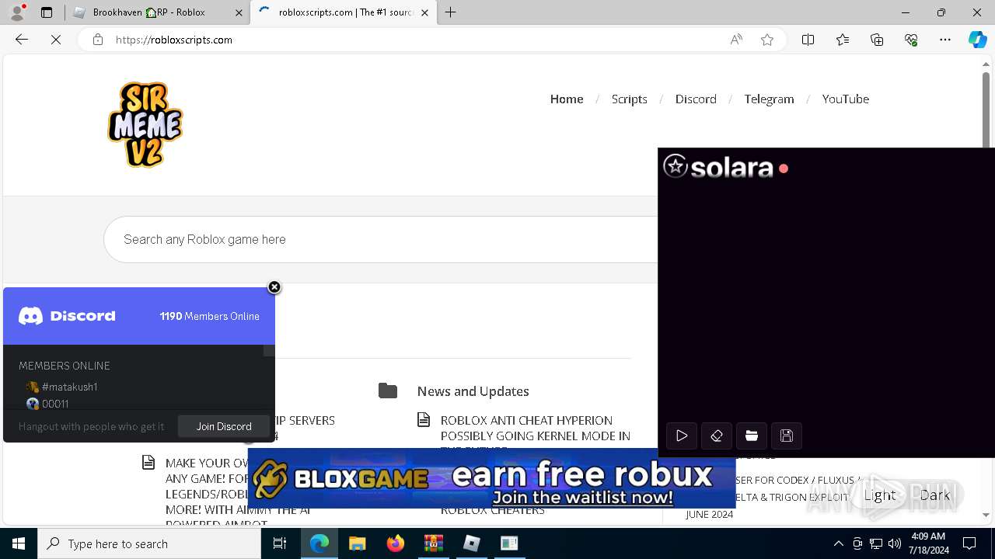995x559 pixels.
Task: Select Dark theme option
Action: click(935, 495)
